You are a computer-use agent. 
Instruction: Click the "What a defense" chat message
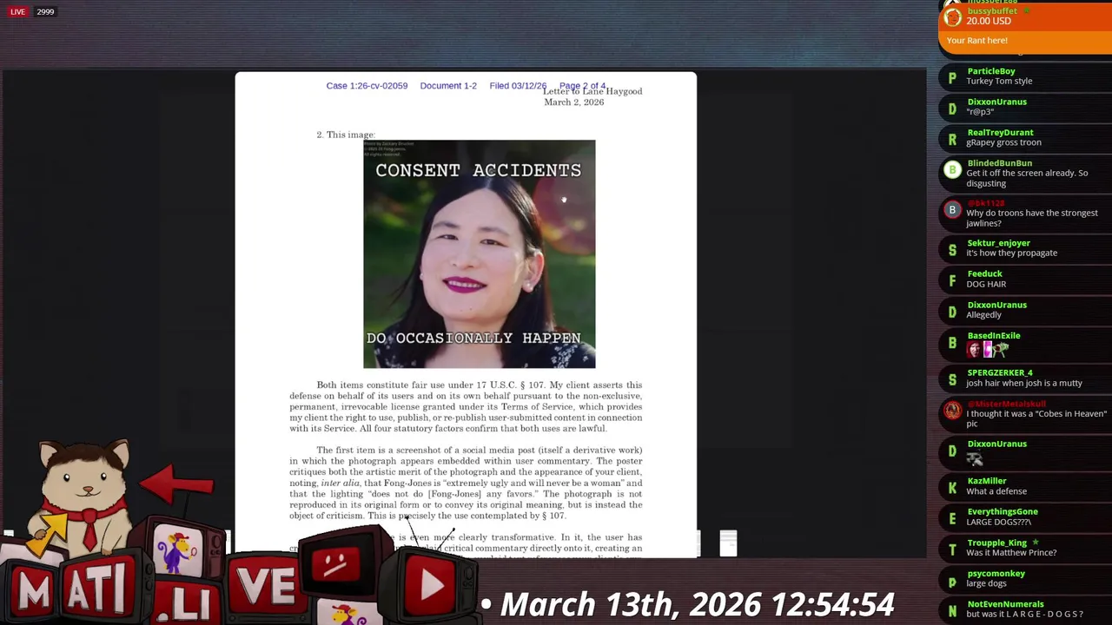[x=996, y=491]
